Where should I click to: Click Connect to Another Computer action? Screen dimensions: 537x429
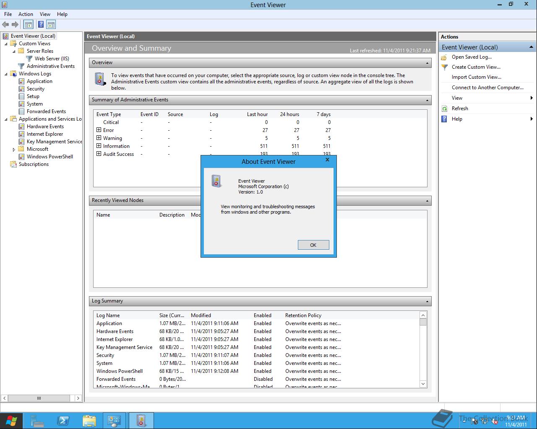pyautogui.click(x=487, y=88)
